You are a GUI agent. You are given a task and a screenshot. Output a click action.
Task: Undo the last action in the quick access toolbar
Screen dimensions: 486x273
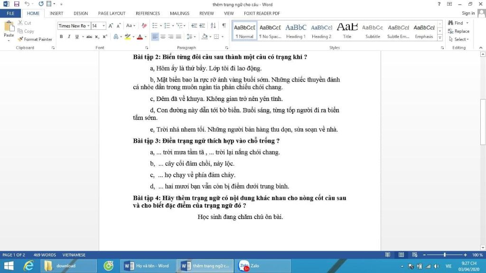click(x=27, y=4)
